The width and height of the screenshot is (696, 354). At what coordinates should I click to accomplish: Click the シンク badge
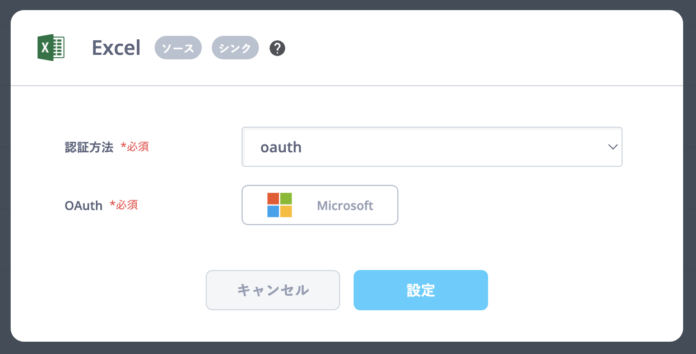pyautogui.click(x=235, y=48)
